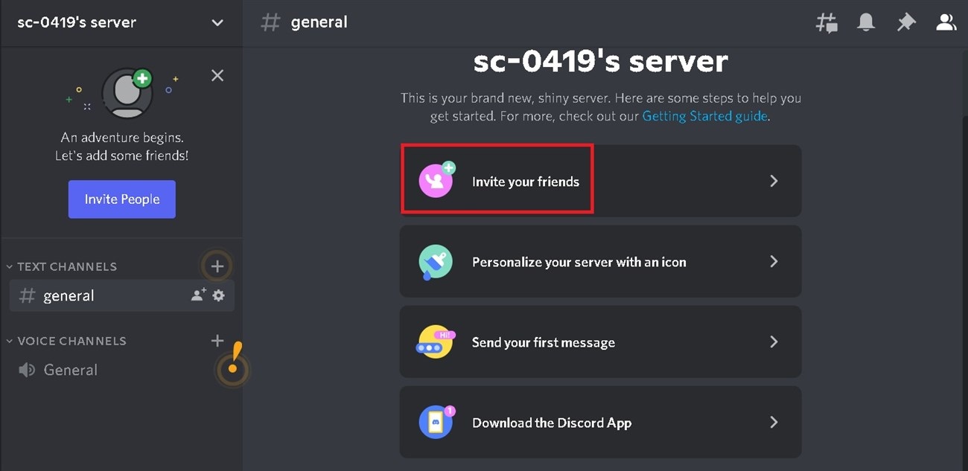The width and height of the screenshot is (968, 471).
Task: Show the Member List icon
Action: click(946, 22)
